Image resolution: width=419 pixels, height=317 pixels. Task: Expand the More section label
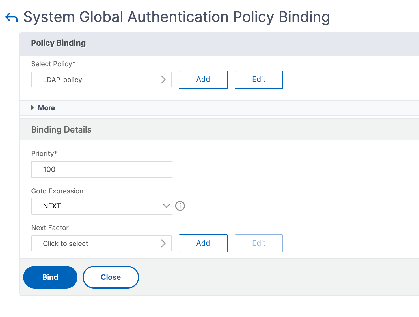pyautogui.click(x=46, y=108)
